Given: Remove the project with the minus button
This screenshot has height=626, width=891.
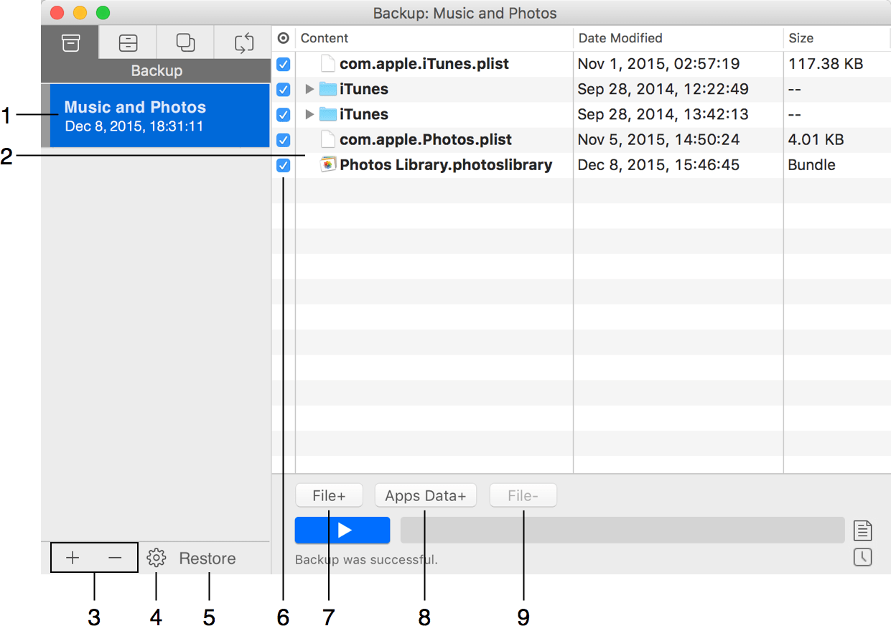Looking at the screenshot, I should tap(115, 558).
